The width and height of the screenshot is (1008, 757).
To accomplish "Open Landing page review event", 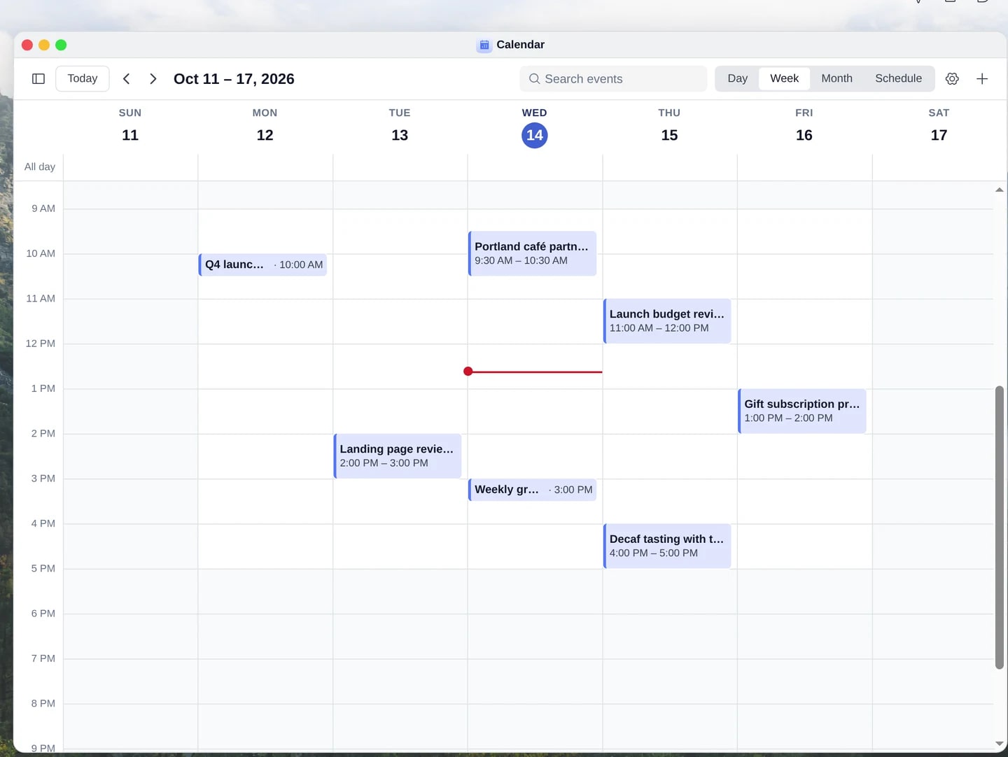I will [398, 456].
